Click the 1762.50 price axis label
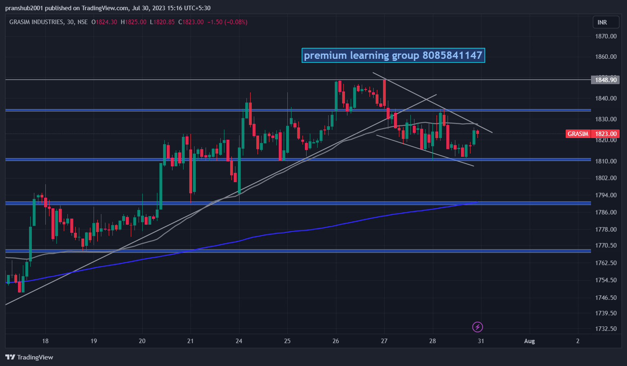This screenshot has height=366, width=627. pos(606,263)
